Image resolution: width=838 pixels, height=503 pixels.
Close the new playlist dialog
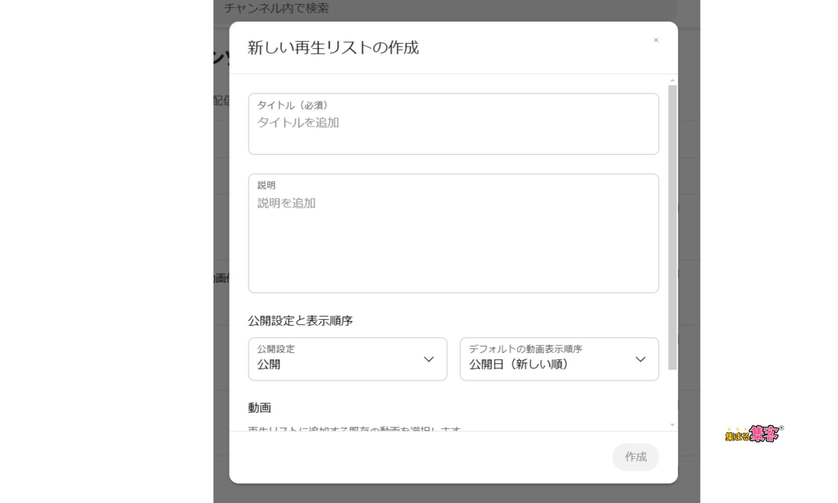point(656,40)
